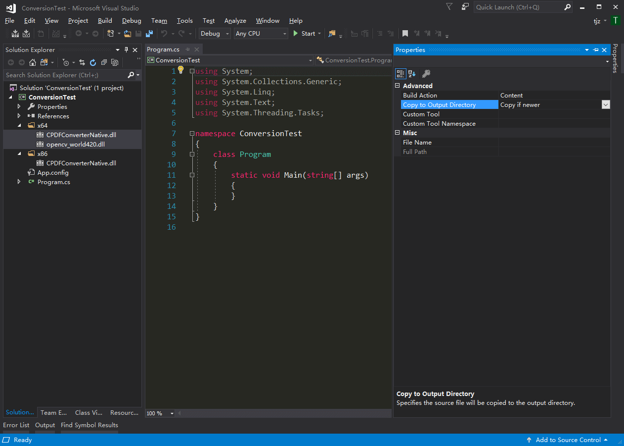Screen dimensions: 624x446
Task: Open the Output tab
Action: pyautogui.click(x=45, y=425)
